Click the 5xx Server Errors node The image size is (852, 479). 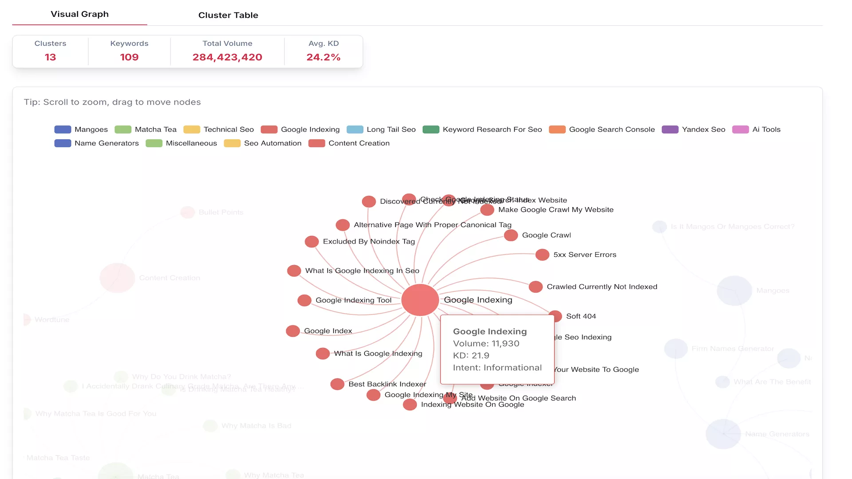pos(542,255)
